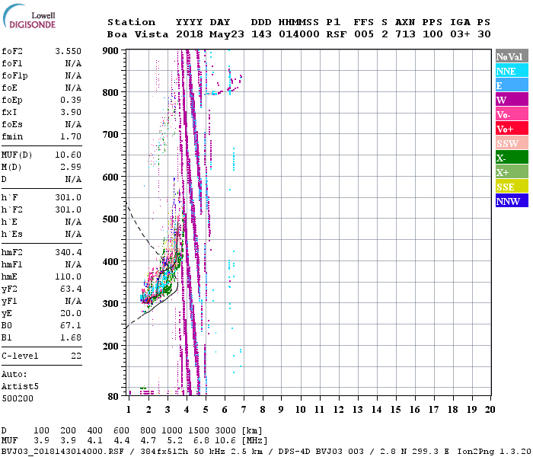This screenshot has width=533, height=457.
Task: Select the W purple legend swatch
Action: (512, 100)
